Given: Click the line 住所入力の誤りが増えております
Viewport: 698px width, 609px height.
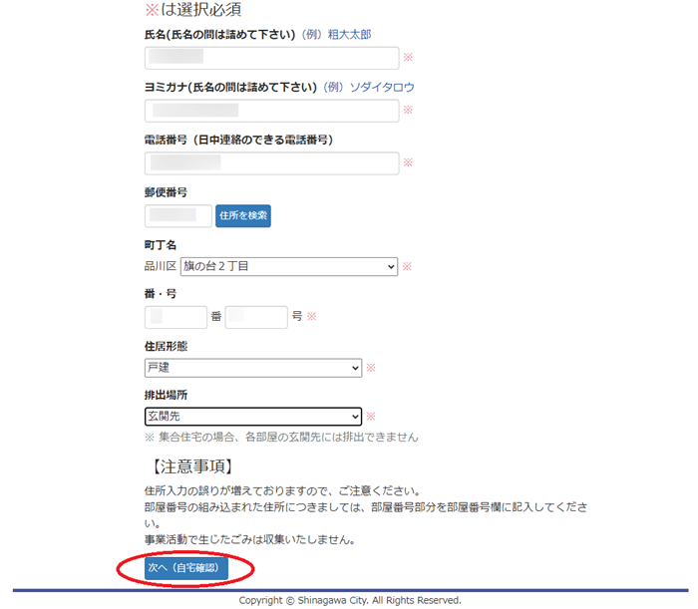Looking at the screenshot, I should 282,491.
